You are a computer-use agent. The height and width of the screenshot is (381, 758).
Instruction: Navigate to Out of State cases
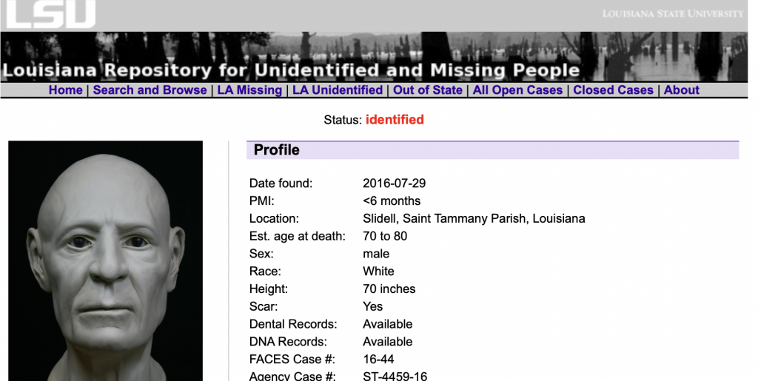[428, 90]
